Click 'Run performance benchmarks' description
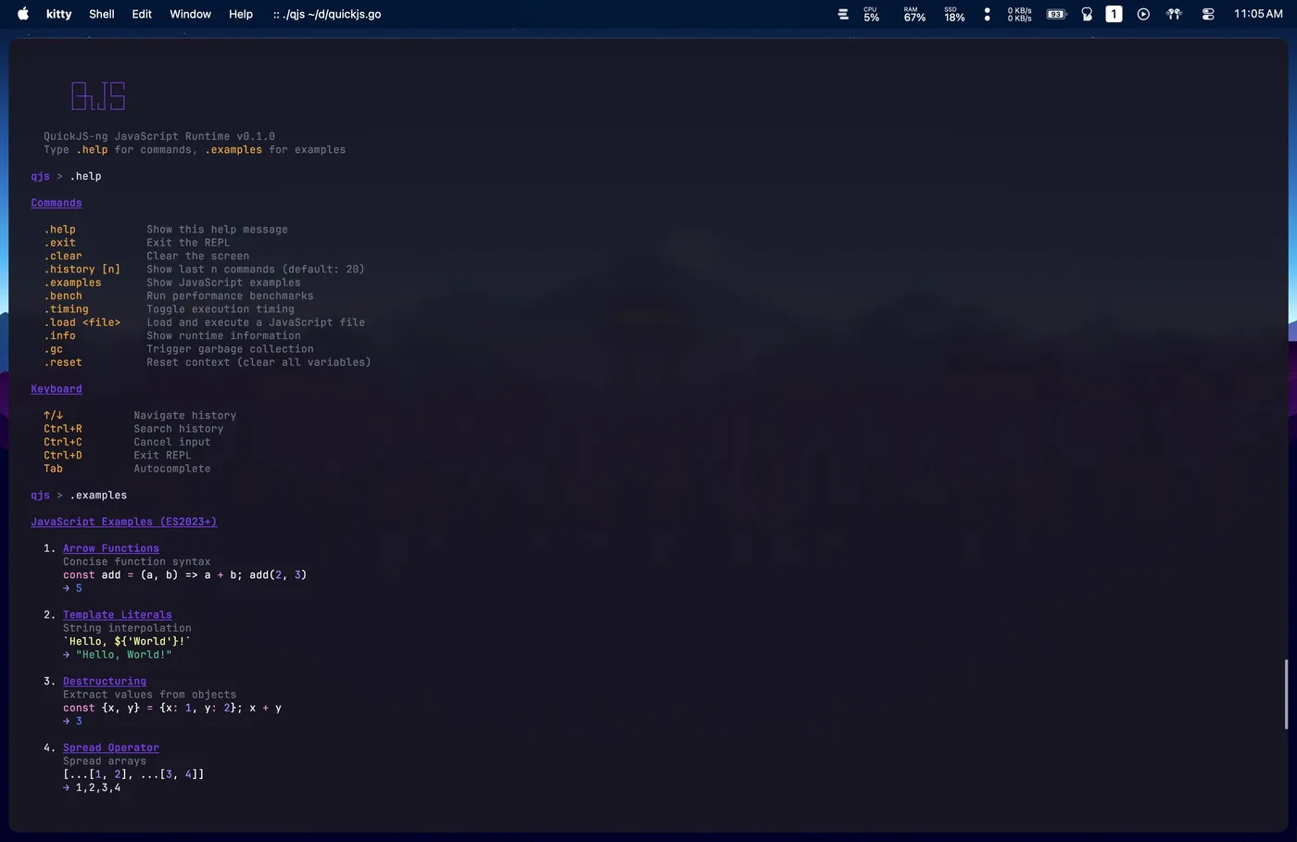Image resolution: width=1297 pixels, height=842 pixels. click(230, 296)
